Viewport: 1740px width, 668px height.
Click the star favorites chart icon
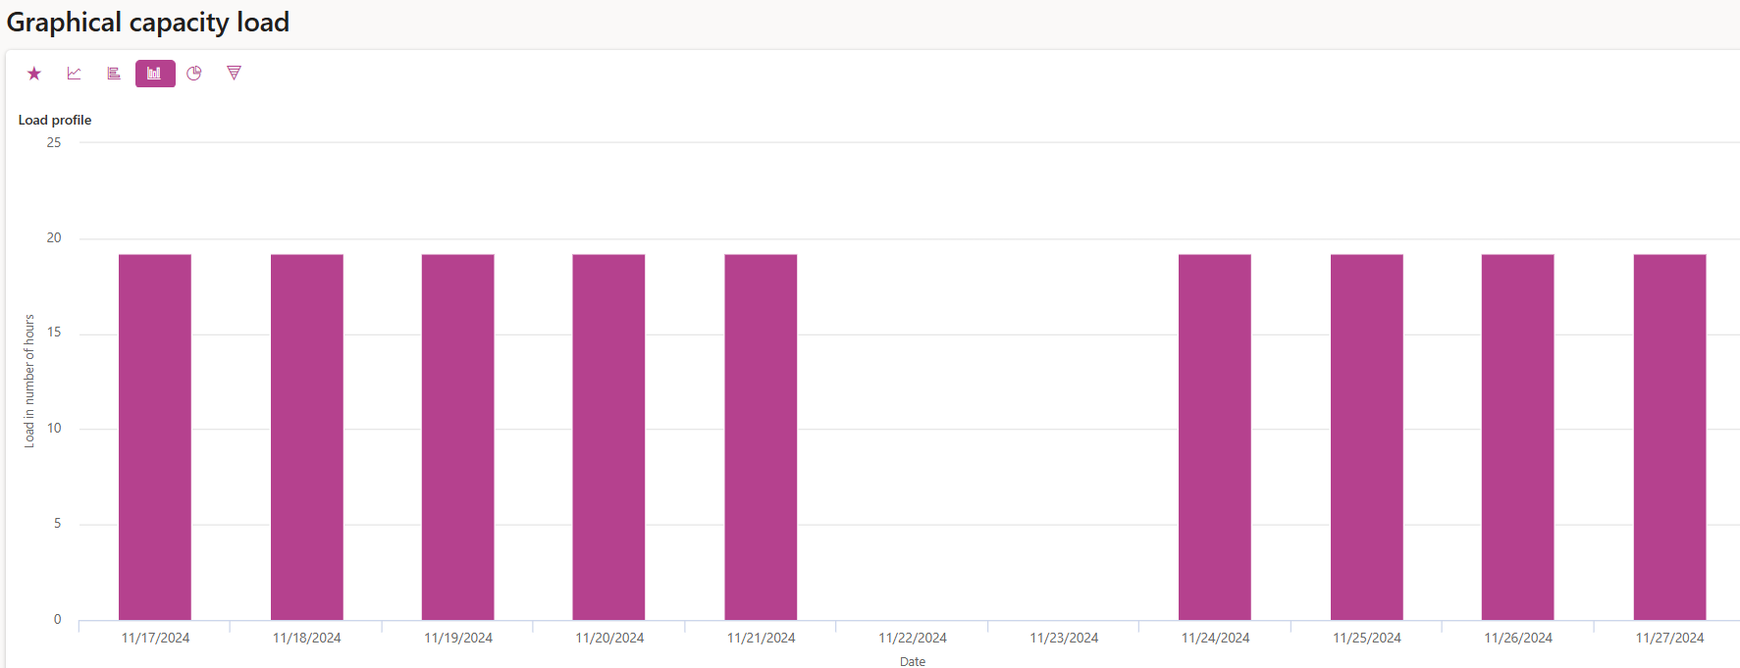click(34, 74)
